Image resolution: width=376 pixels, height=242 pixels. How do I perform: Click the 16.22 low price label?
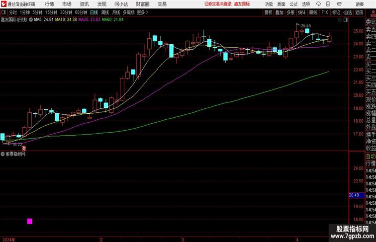coord(17,144)
